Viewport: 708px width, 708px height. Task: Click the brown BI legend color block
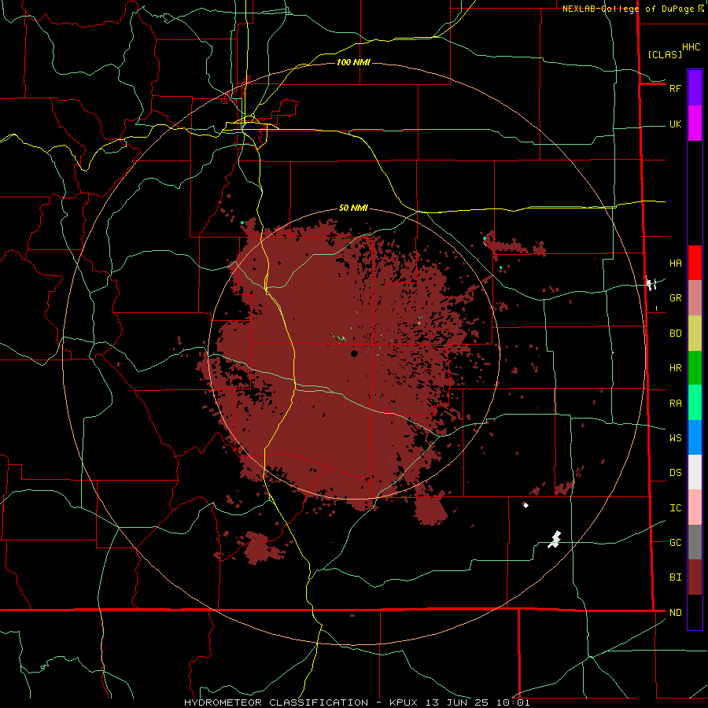tap(695, 577)
